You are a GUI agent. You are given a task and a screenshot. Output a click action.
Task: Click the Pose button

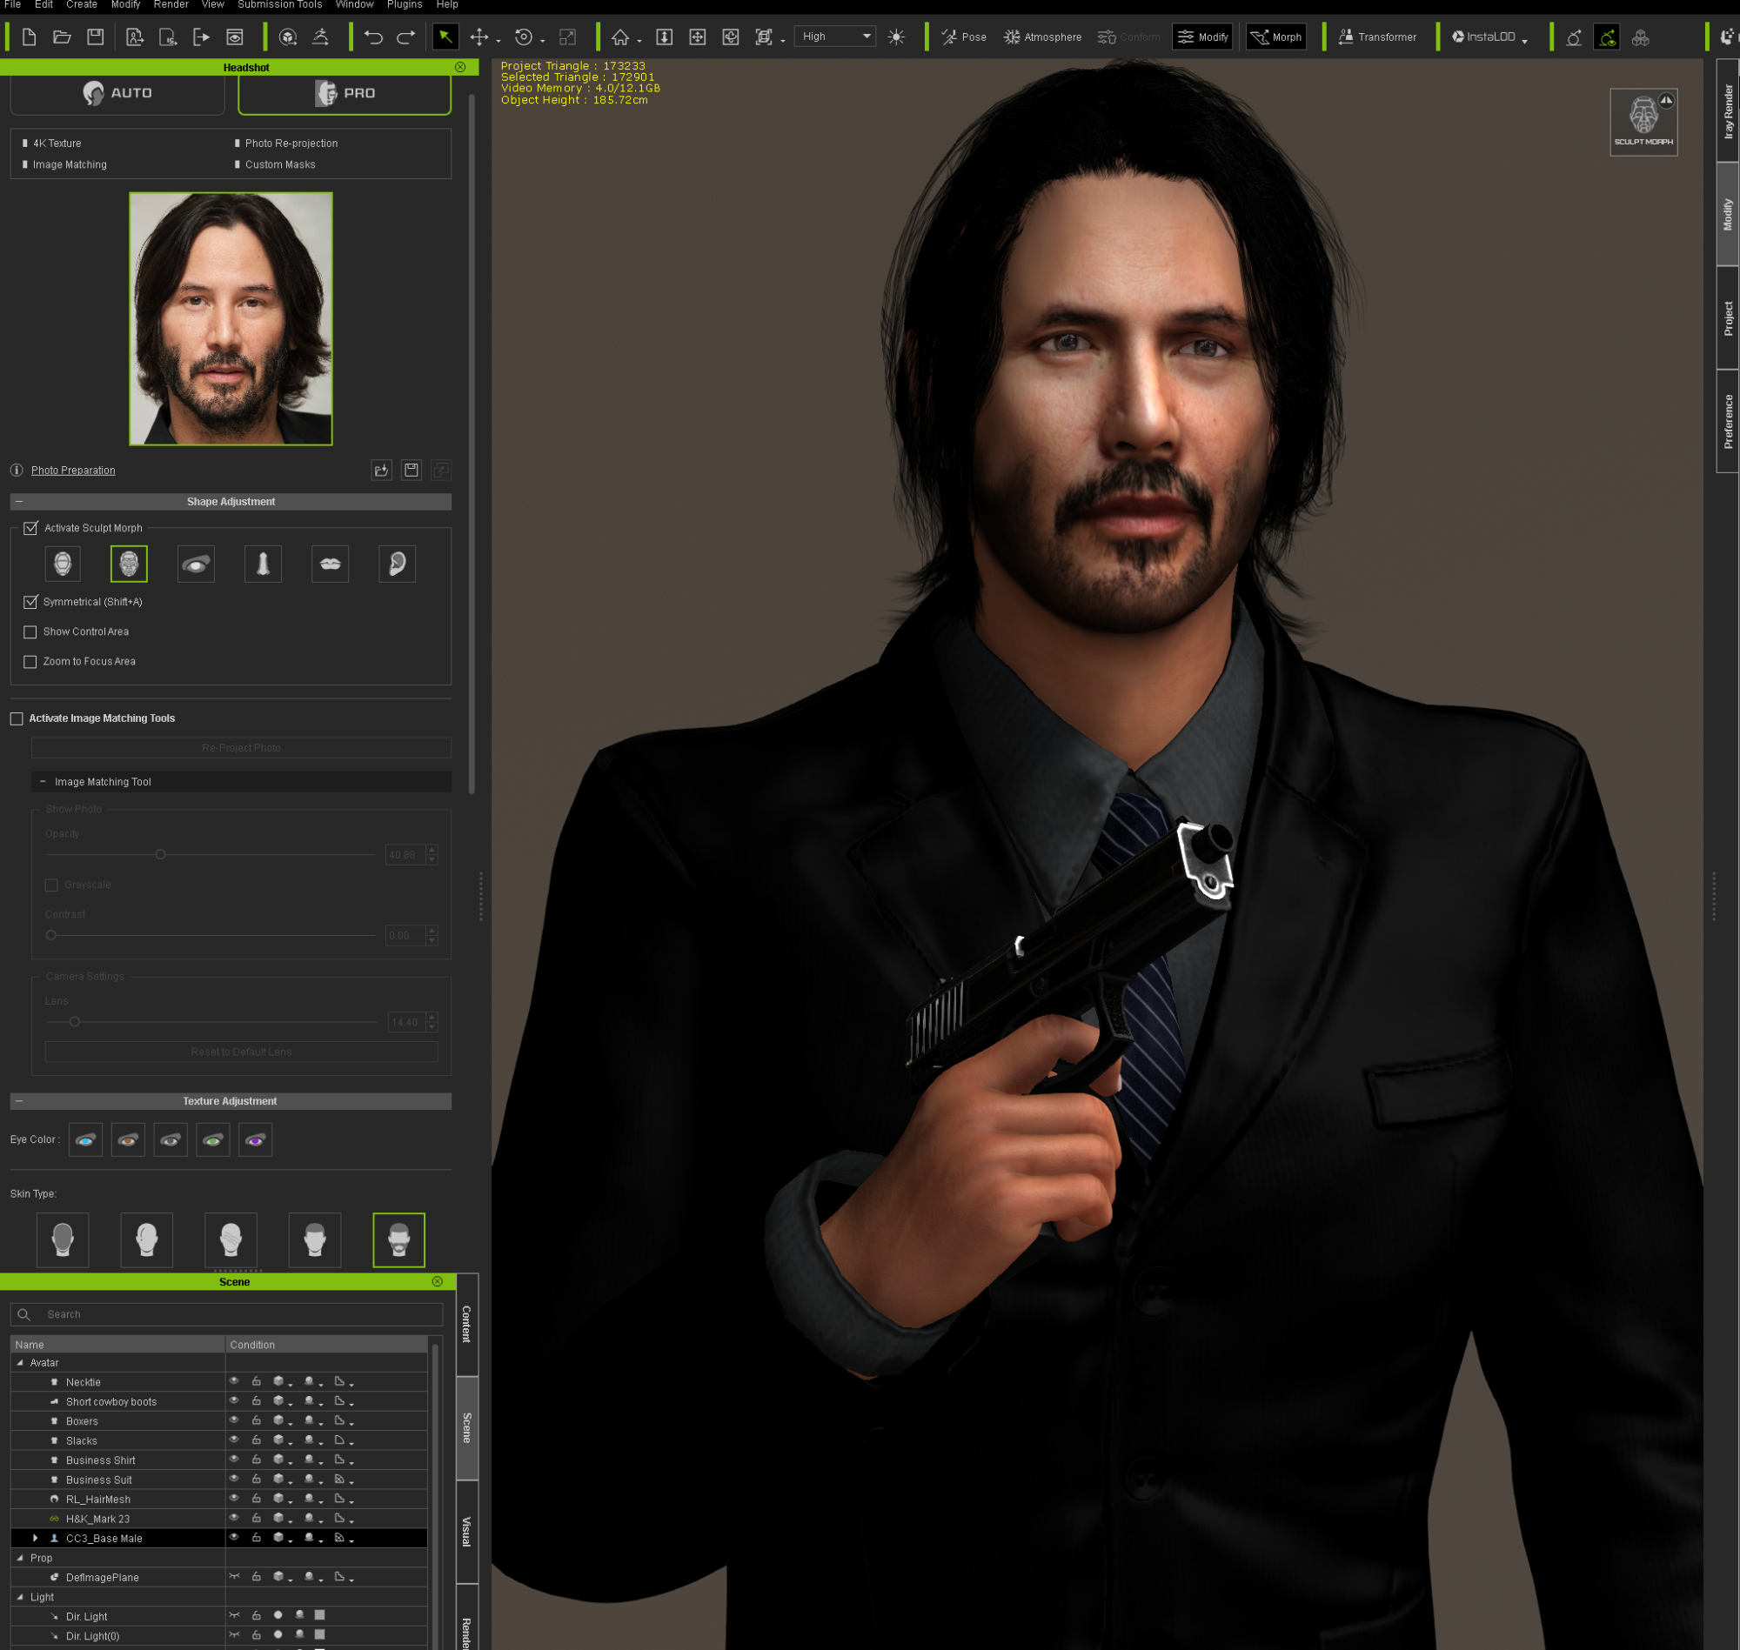click(964, 37)
